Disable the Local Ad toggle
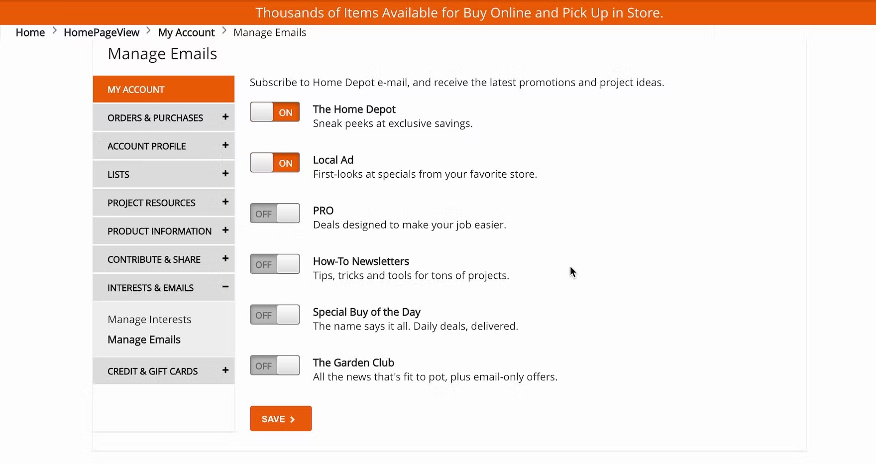Screen dimensions: 876x464 275,163
